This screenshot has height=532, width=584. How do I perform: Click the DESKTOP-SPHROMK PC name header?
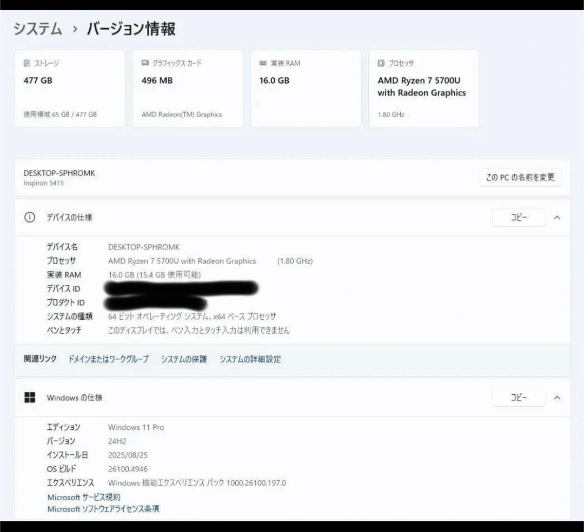(59, 173)
